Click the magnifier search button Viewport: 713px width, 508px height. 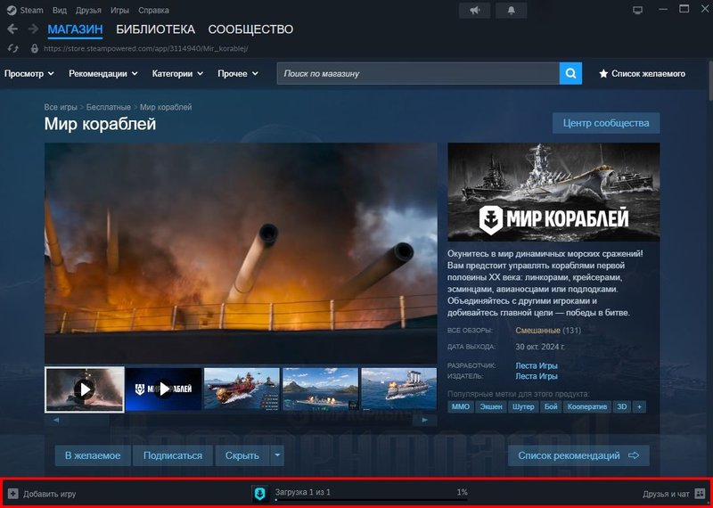[x=570, y=73]
